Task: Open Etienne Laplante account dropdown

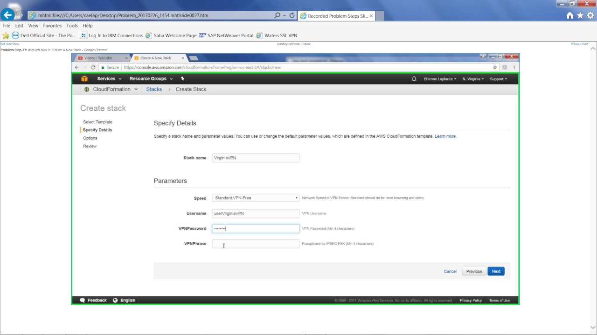Action: [440, 79]
